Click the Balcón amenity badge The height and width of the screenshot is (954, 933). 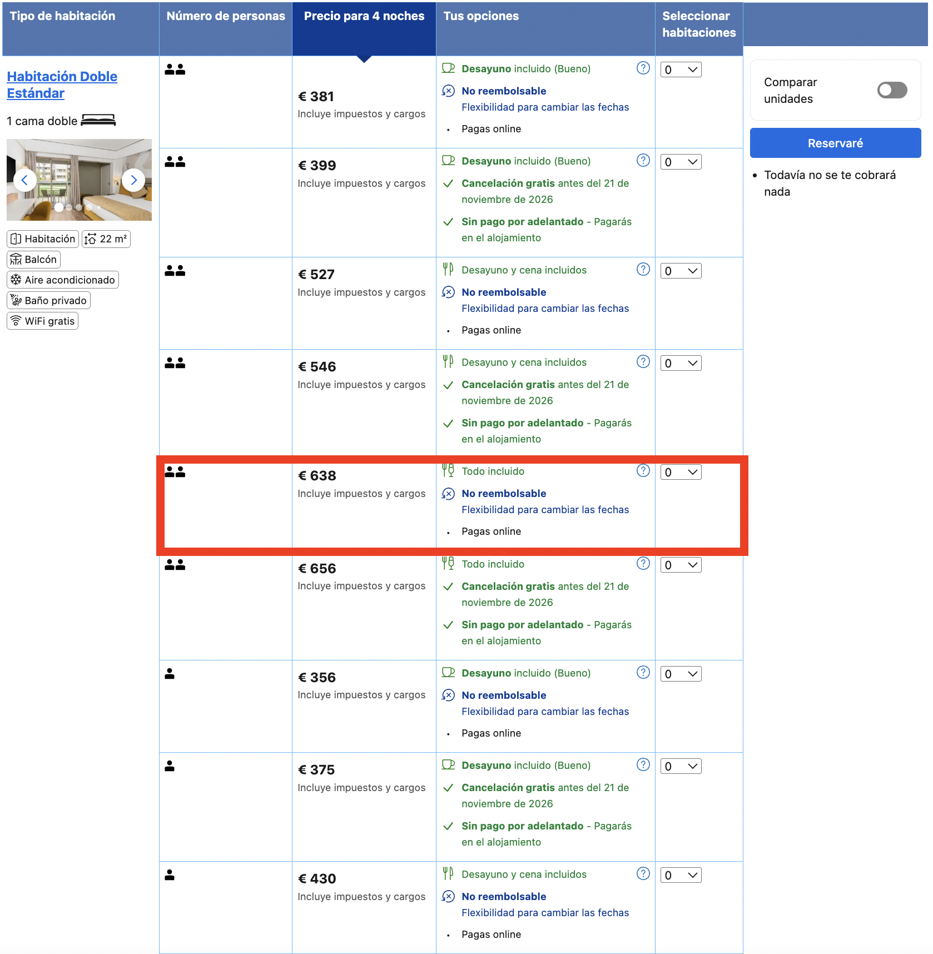tap(33, 260)
